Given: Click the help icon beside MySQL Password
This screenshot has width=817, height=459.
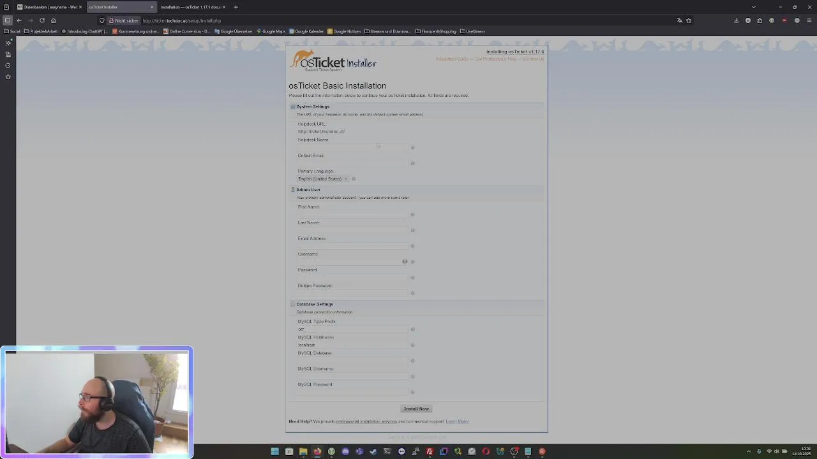Looking at the screenshot, I should tap(412, 392).
